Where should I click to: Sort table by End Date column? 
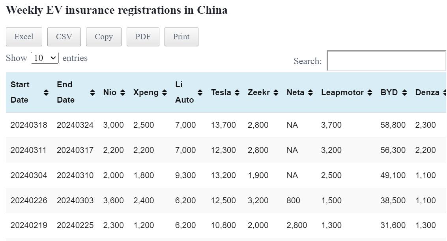(x=92, y=93)
